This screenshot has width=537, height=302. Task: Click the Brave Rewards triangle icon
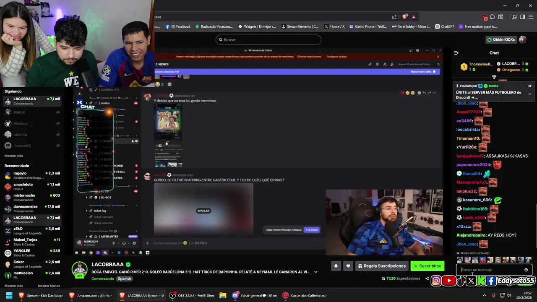[414, 17]
